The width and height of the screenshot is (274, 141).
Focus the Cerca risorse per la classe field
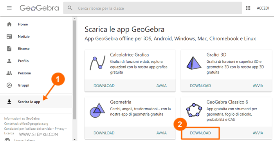pyautogui.click(x=153, y=8)
